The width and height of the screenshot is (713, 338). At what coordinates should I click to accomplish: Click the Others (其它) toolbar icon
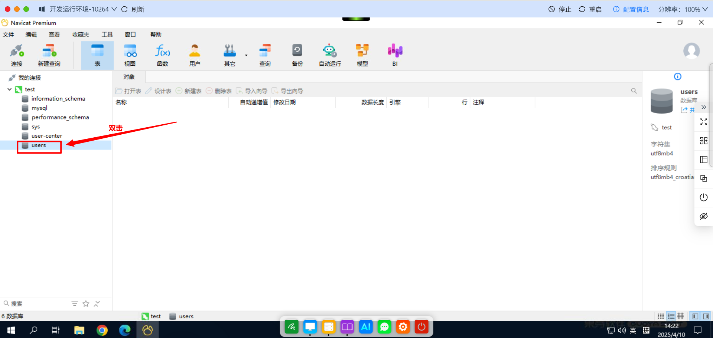[229, 55]
